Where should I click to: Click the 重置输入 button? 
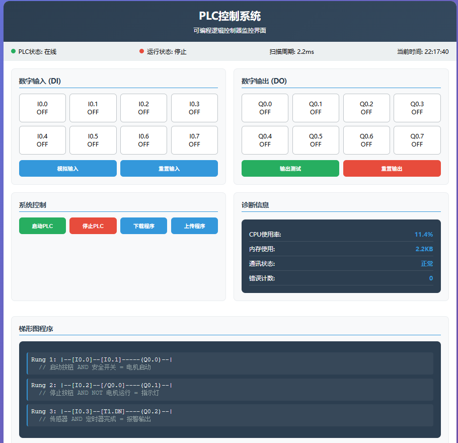(169, 168)
